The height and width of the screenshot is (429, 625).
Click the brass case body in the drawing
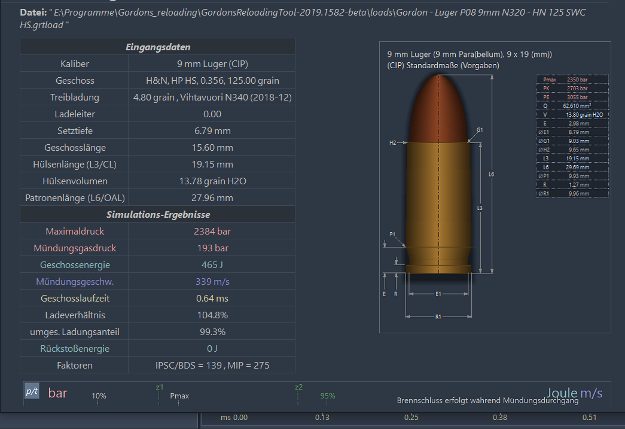(x=438, y=203)
